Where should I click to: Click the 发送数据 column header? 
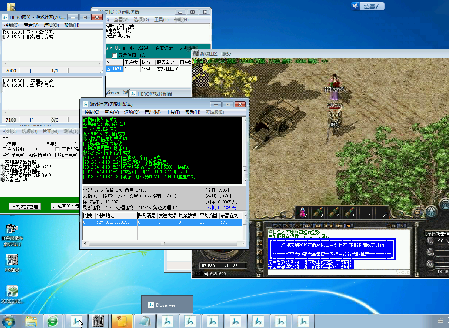tap(168, 215)
